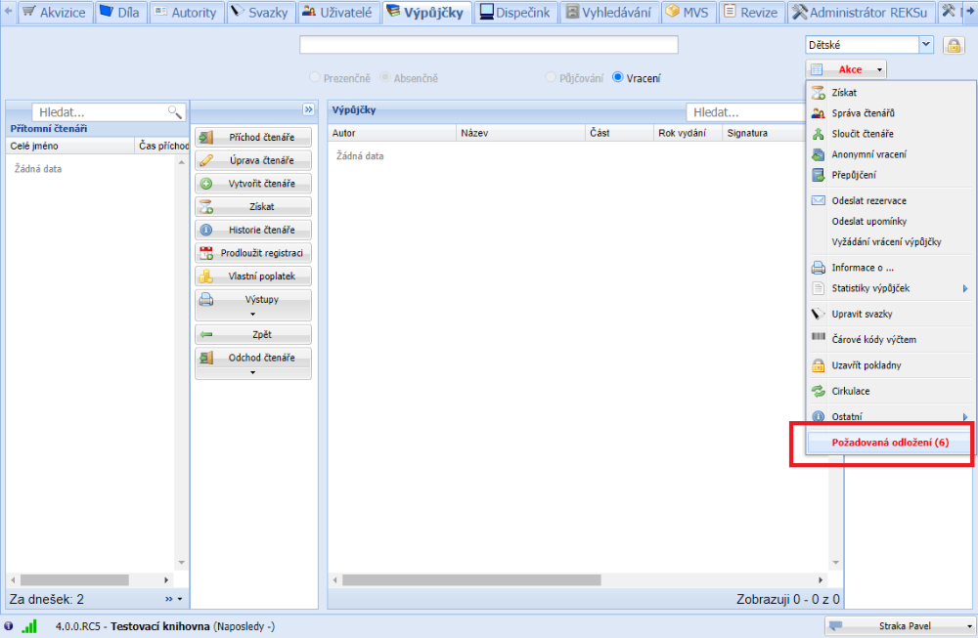978x638 pixels.
Task: Click the top barcode input field
Action: pos(488,45)
